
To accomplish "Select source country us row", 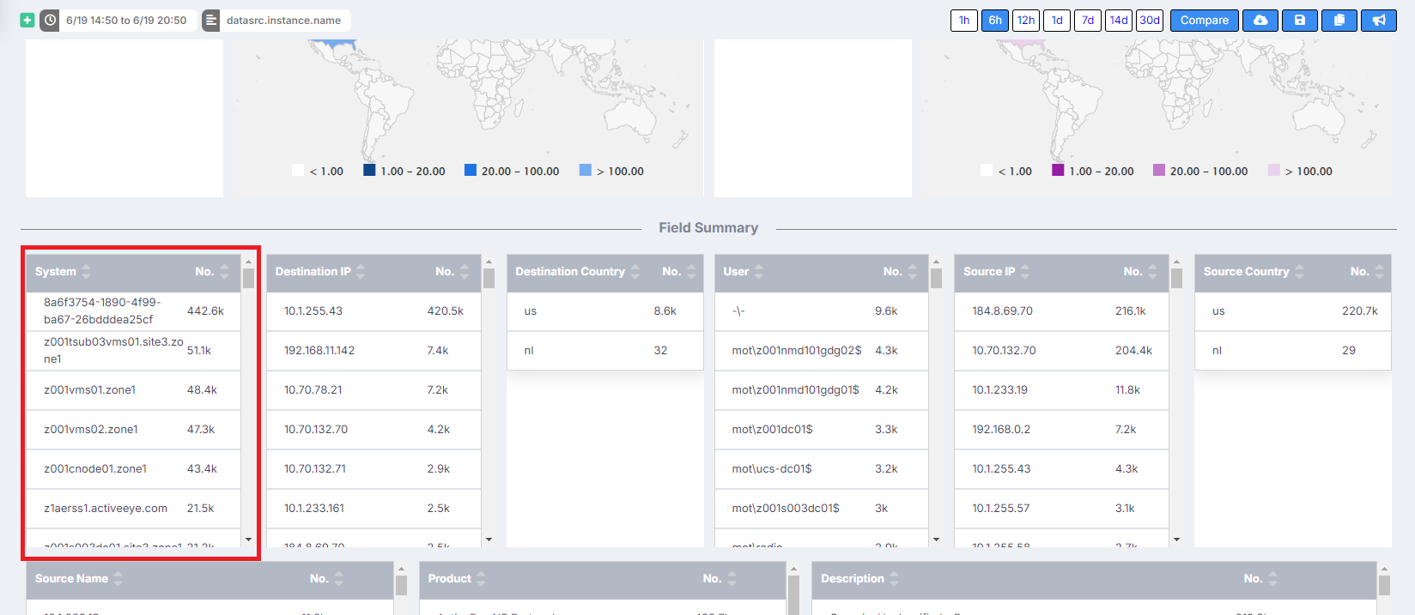I will tap(1293, 311).
